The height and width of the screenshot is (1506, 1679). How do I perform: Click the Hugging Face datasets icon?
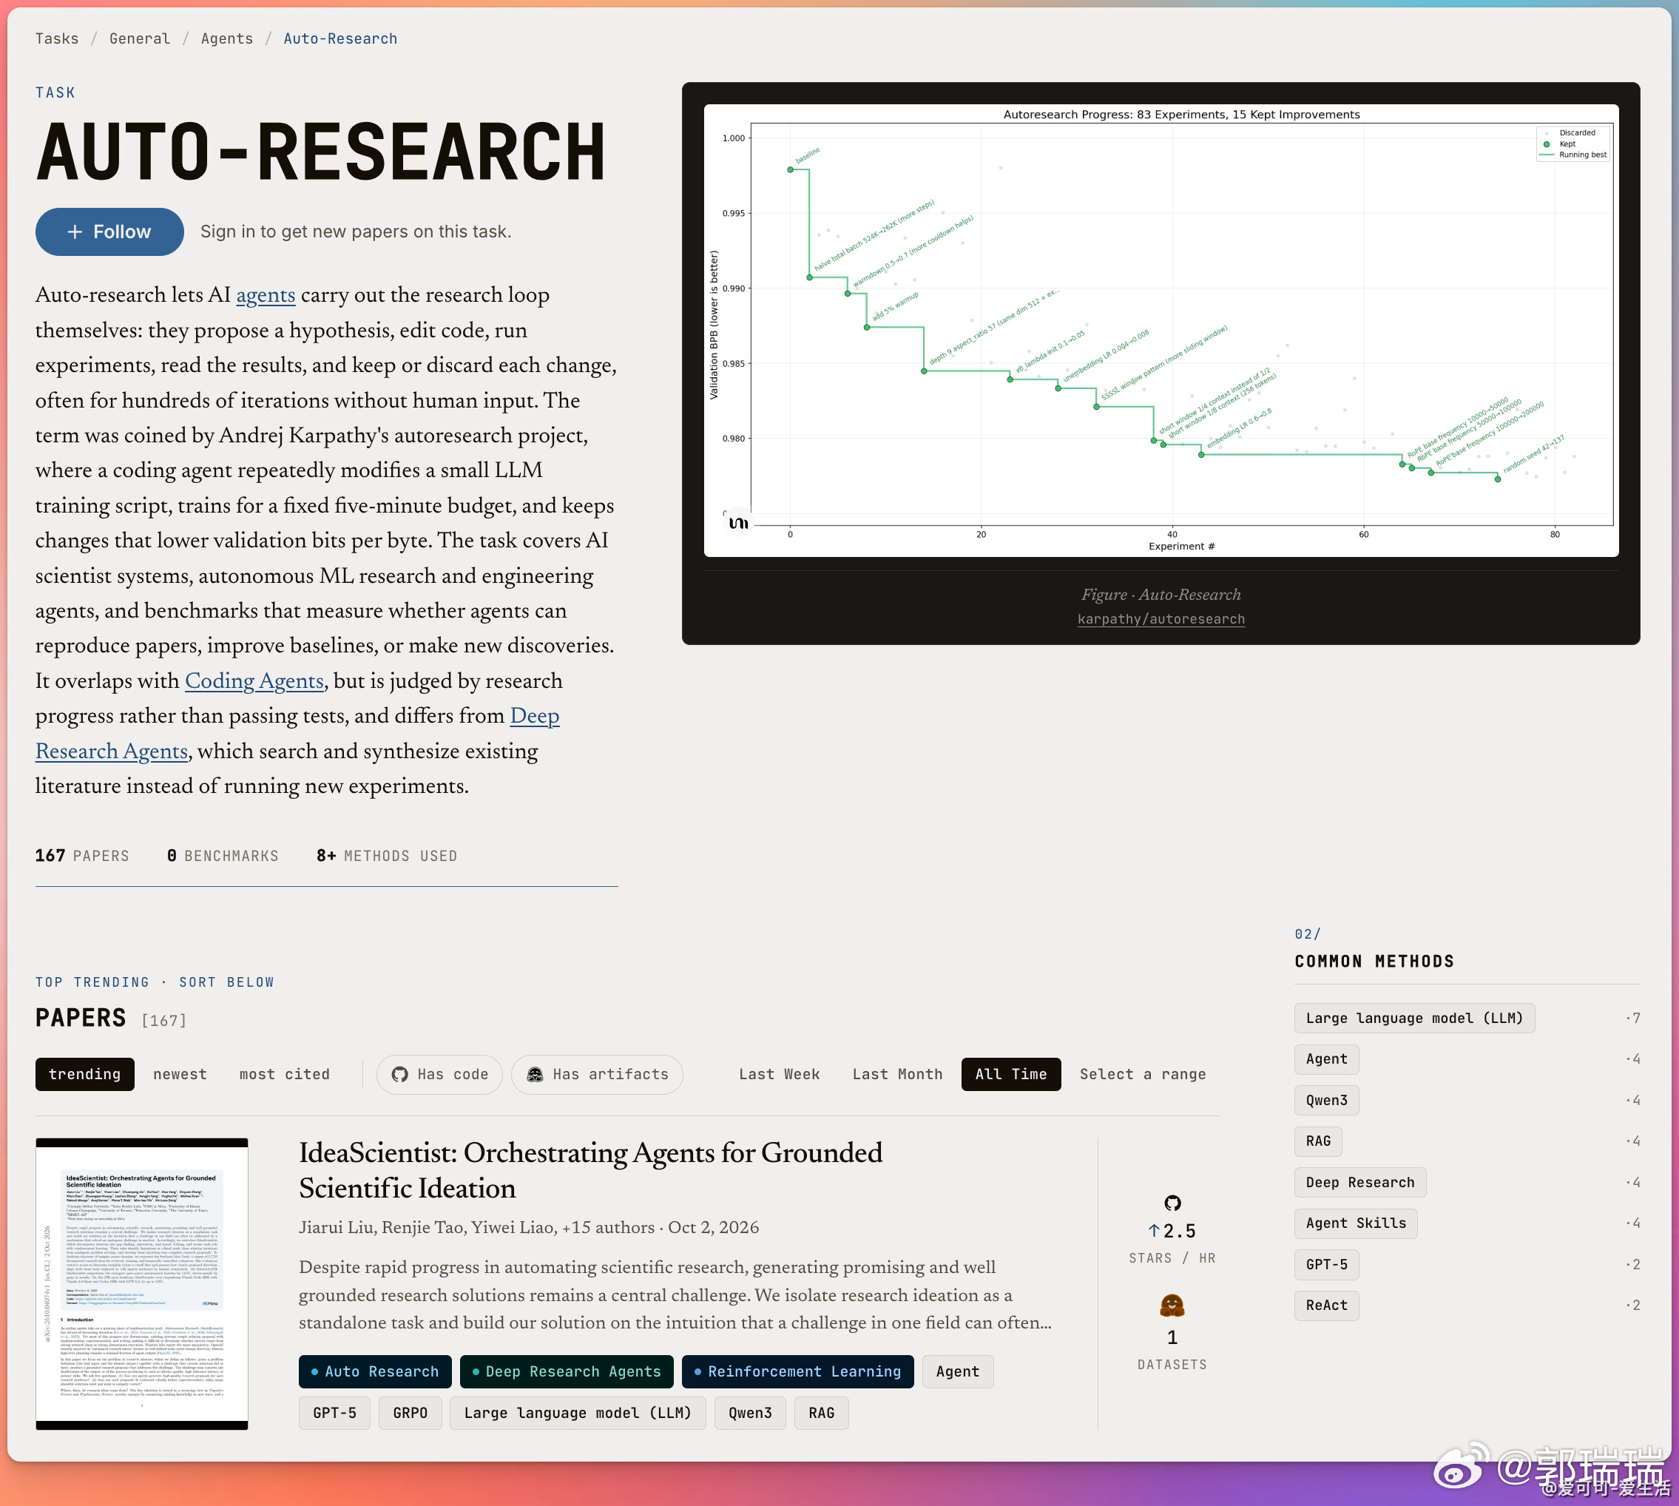pyautogui.click(x=1172, y=1306)
